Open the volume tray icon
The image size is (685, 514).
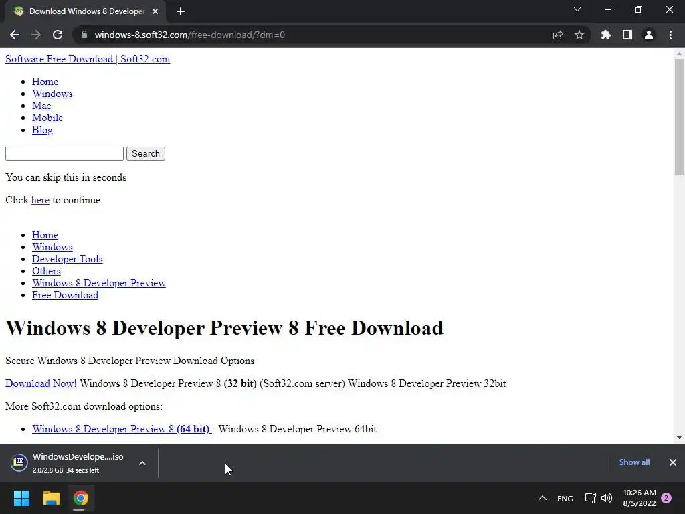click(607, 498)
